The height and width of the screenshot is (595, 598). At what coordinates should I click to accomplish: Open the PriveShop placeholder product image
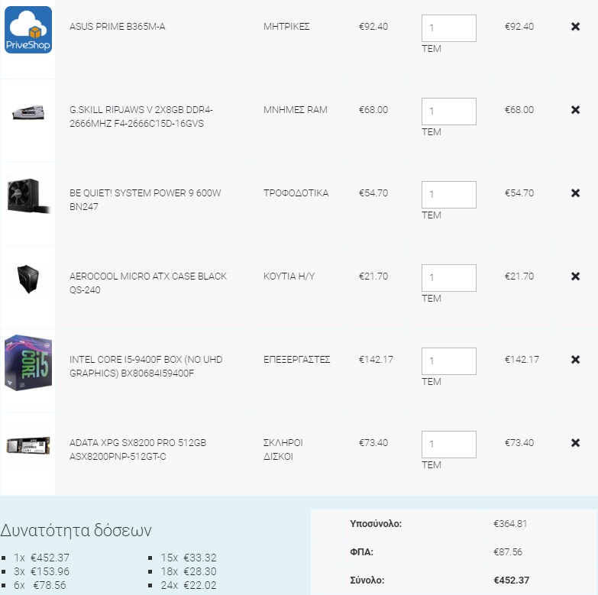[27, 30]
